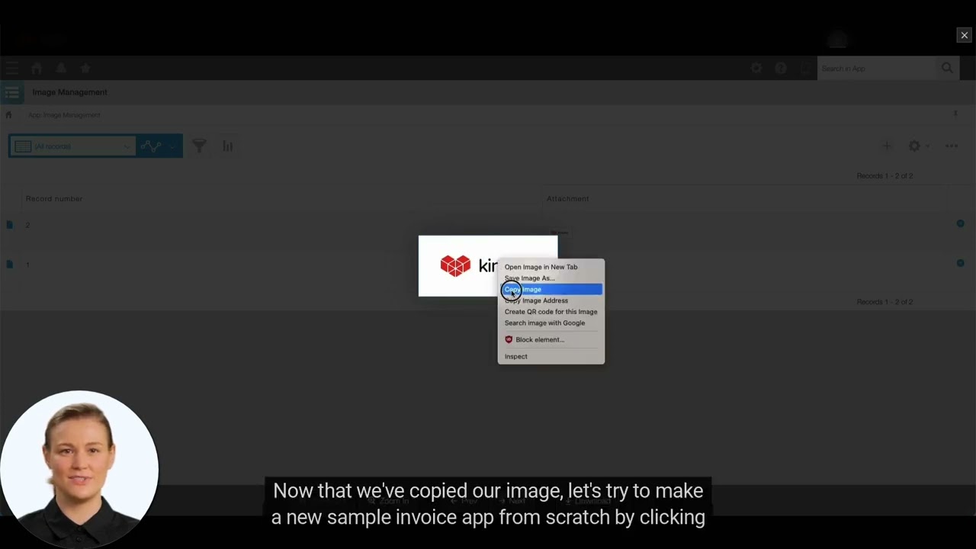Click Zoom In in preview toolbar
Viewport: 976px width, 549px height.
pyautogui.click(x=389, y=501)
